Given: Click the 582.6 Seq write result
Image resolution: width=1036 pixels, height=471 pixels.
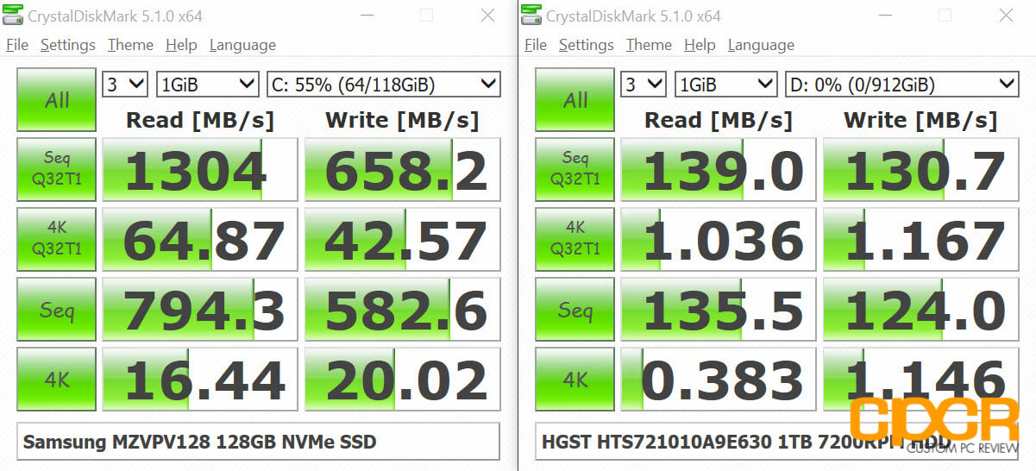Looking at the screenshot, I should pyautogui.click(x=403, y=309).
